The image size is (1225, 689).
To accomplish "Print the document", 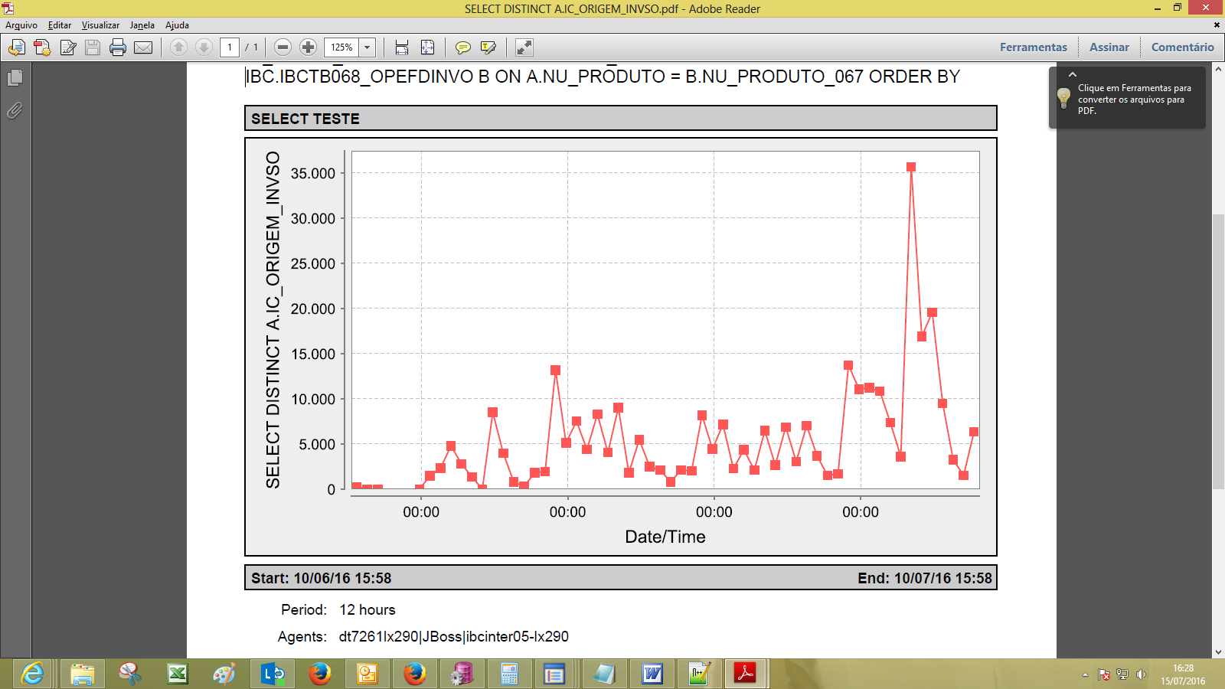I will click(117, 47).
